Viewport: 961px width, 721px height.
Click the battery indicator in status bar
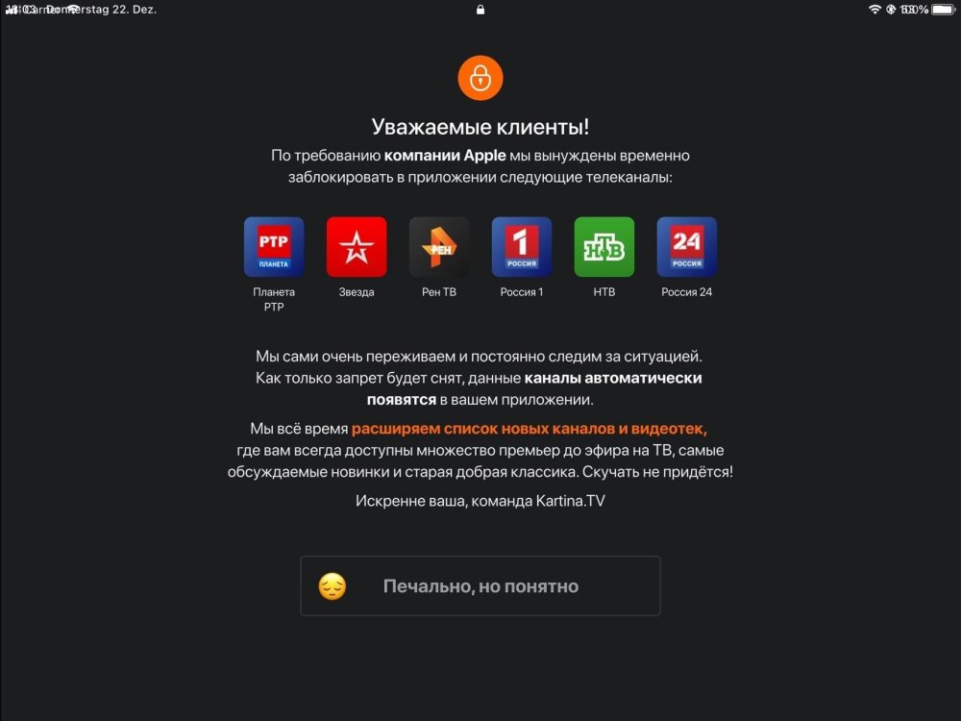[944, 10]
